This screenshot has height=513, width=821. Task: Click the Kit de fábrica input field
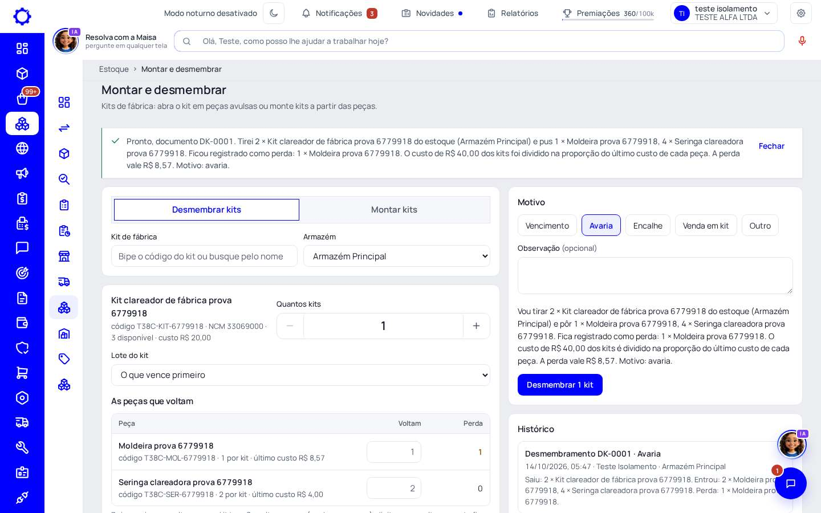tap(204, 256)
